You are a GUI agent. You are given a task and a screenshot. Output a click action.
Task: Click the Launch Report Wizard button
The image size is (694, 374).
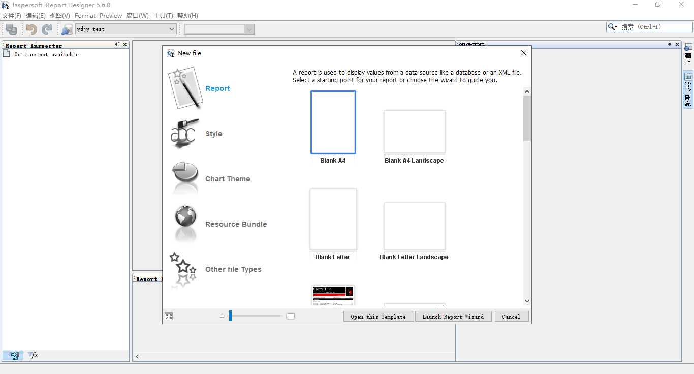pyautogui.click(x=453, y=317)
